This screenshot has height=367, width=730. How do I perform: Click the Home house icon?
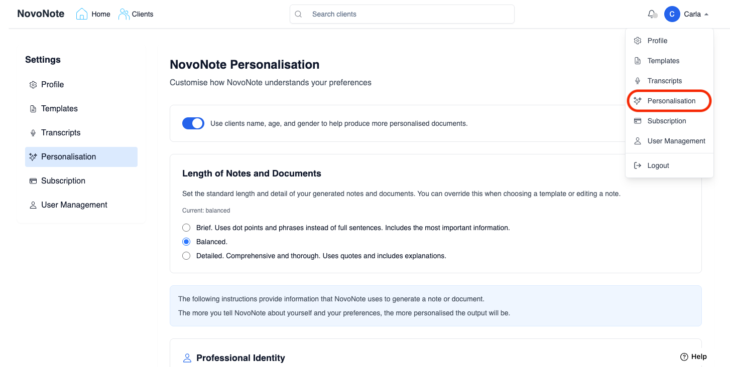point(81,14)
